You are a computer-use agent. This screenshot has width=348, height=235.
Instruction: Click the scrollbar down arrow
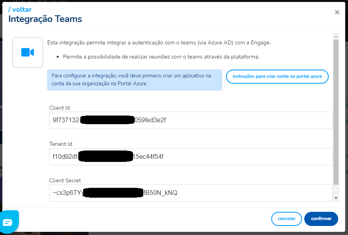(336, 198)
